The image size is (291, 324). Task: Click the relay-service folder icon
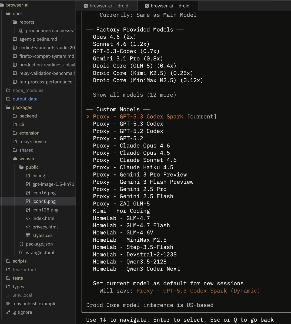pos(15,141)
